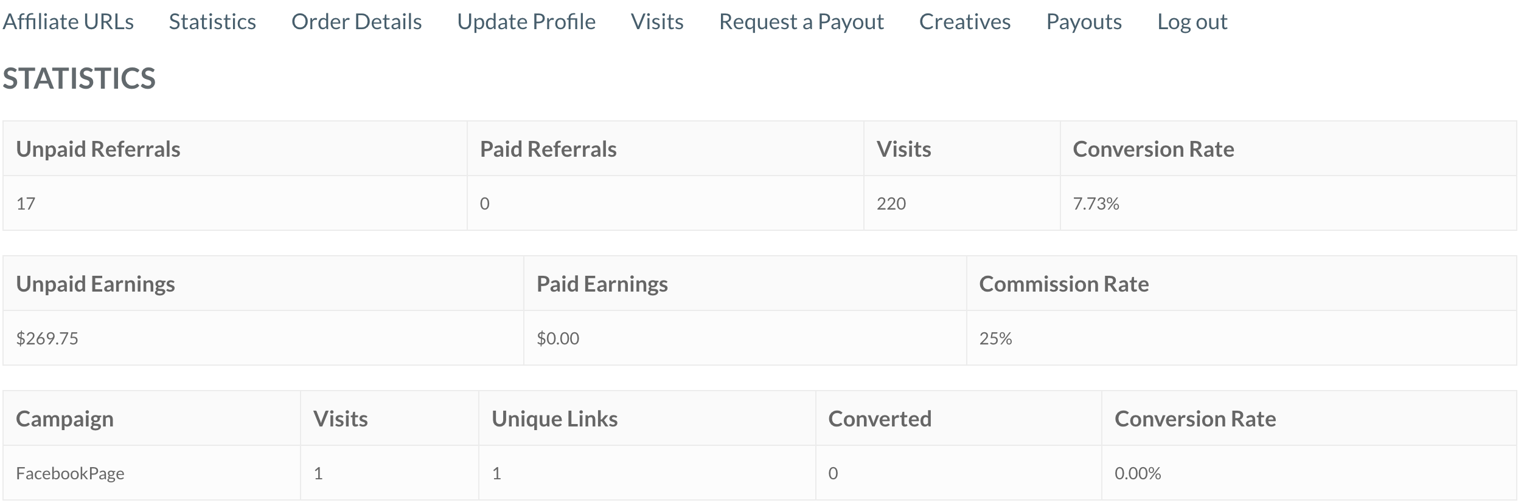Open the Affiliate URLs tab
Viewport: 1521px width, 503px height.
click(68, 22)
